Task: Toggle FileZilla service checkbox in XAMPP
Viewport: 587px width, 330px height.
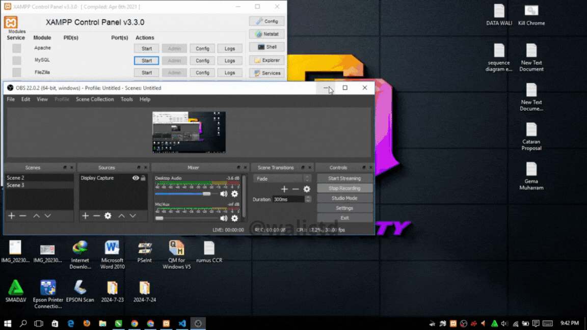Action: 16,72
